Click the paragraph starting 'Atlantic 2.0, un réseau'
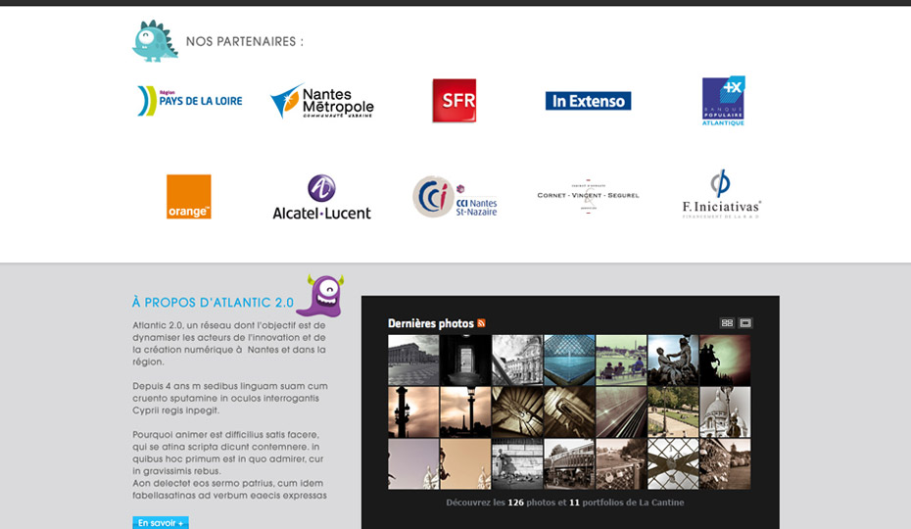This screenshot has height=529, width=911. 229,344
